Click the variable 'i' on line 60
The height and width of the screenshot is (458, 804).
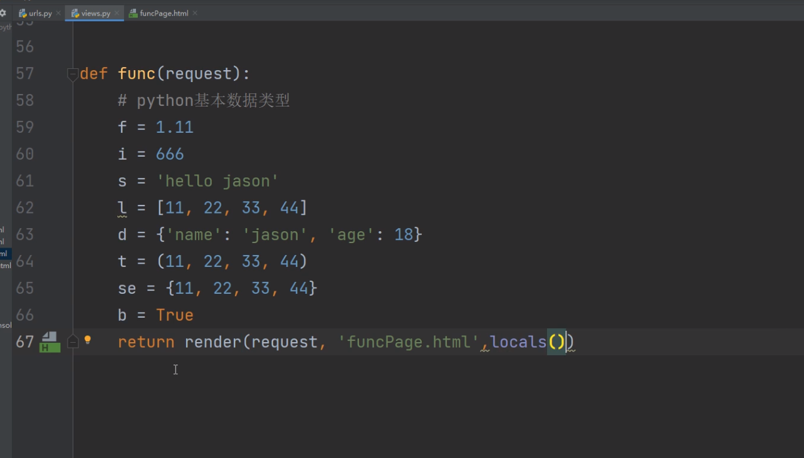122,154
